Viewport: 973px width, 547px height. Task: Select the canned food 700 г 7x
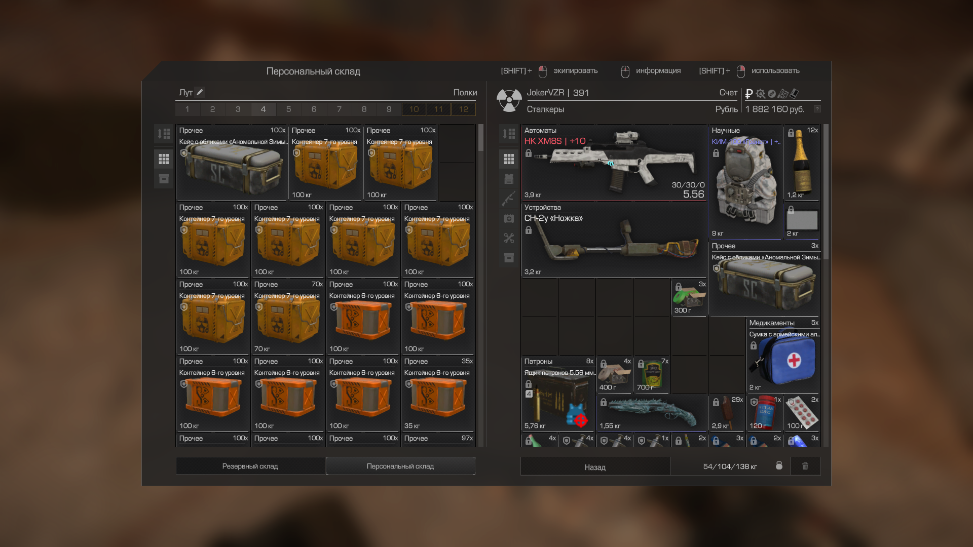[x=652, y=374]
